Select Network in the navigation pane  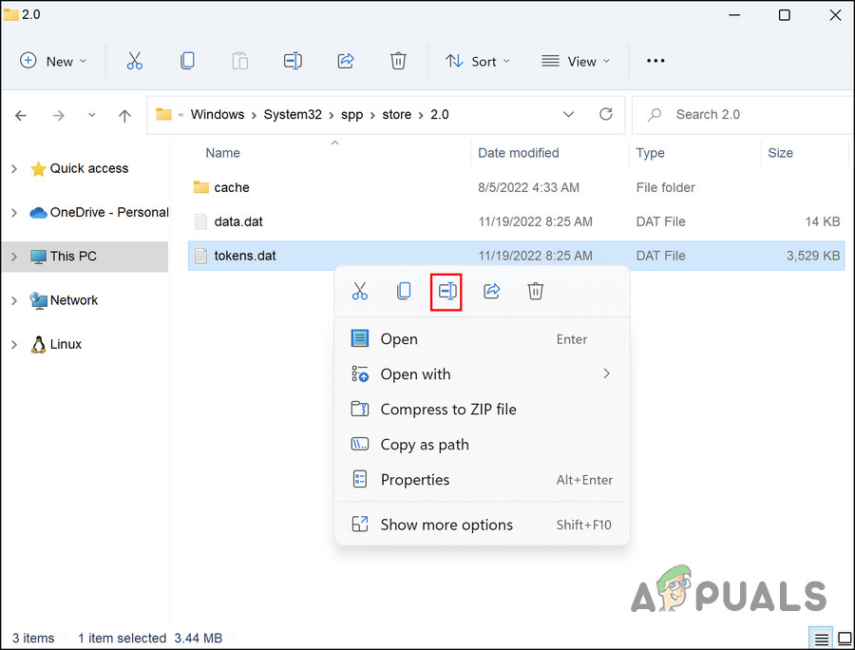point(73,300)
